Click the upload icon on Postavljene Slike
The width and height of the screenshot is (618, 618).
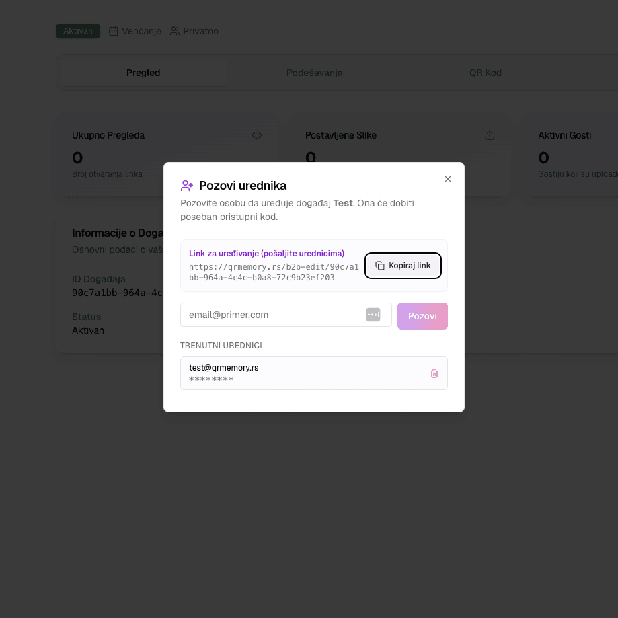[490, 135]
